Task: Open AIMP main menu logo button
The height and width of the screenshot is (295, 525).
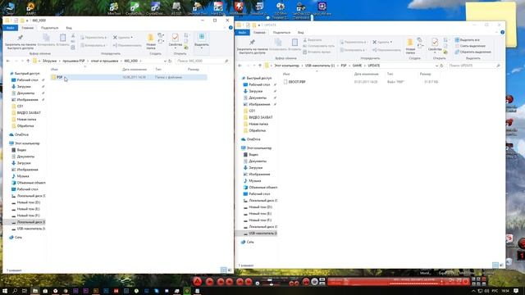Action: pyautogui.click(x=197, y=281)
